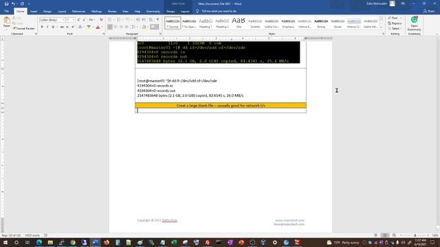Apply subscript formatting
Viewport: 440px width, 247px height.
tap(67, 27)
